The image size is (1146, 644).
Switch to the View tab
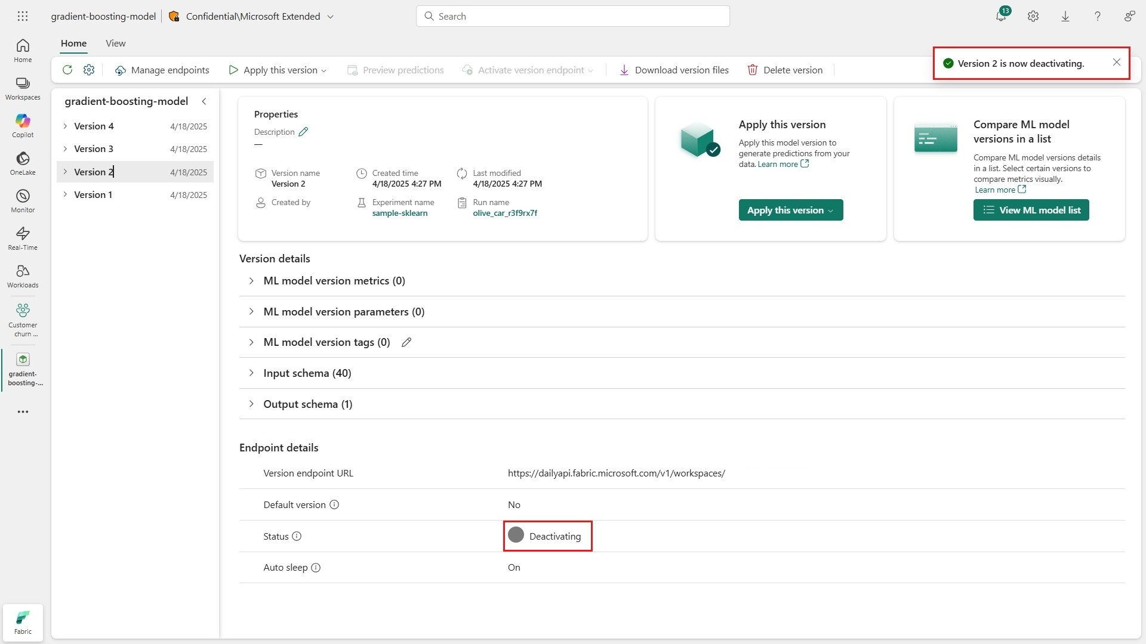click(x=115, y=43)
